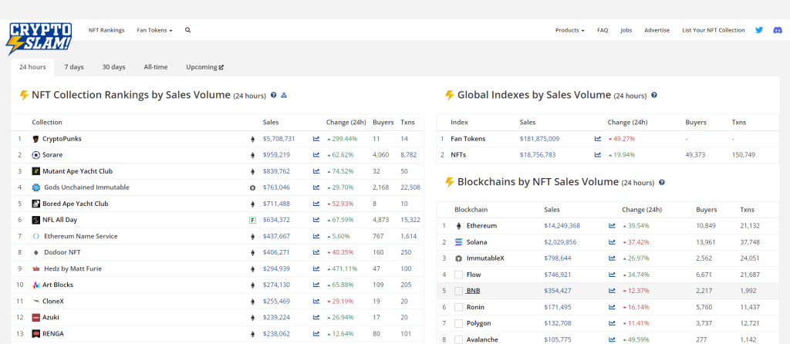Open the RENGA collection link

53,334
